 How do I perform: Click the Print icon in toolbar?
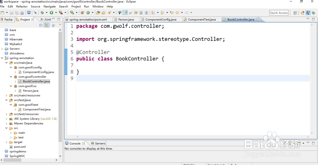pyautogui.click(x=22, y=13)
